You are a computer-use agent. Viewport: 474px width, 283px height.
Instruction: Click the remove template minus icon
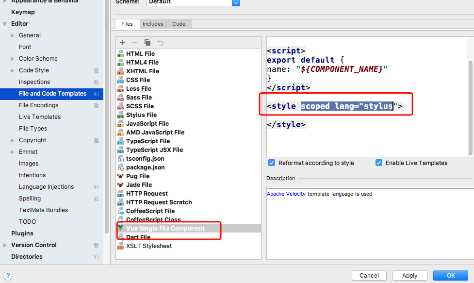135,43
